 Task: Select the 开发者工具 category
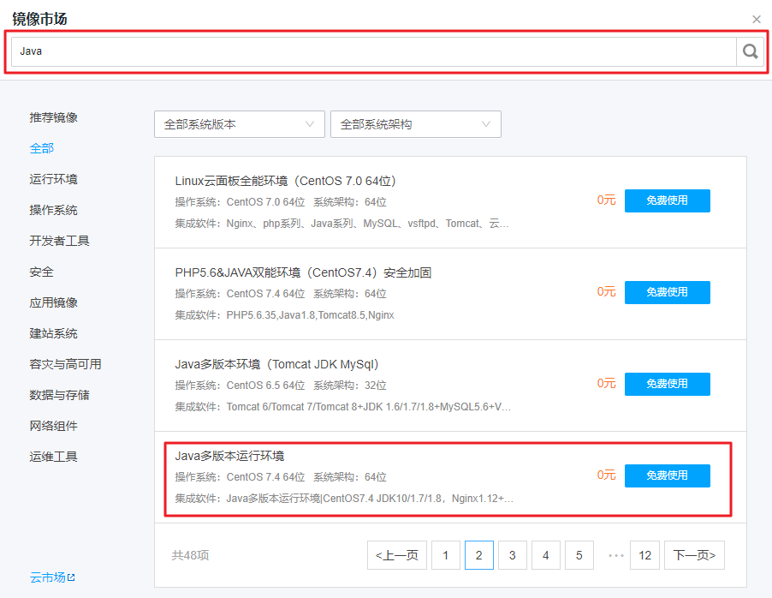(x=59, y=241)
